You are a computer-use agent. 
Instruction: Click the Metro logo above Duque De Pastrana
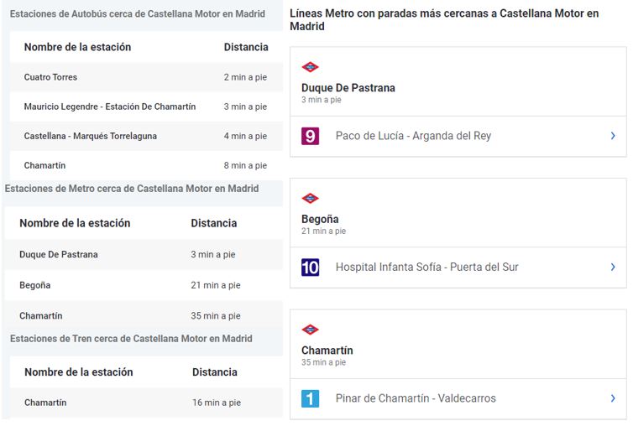[x=311, y=67]
